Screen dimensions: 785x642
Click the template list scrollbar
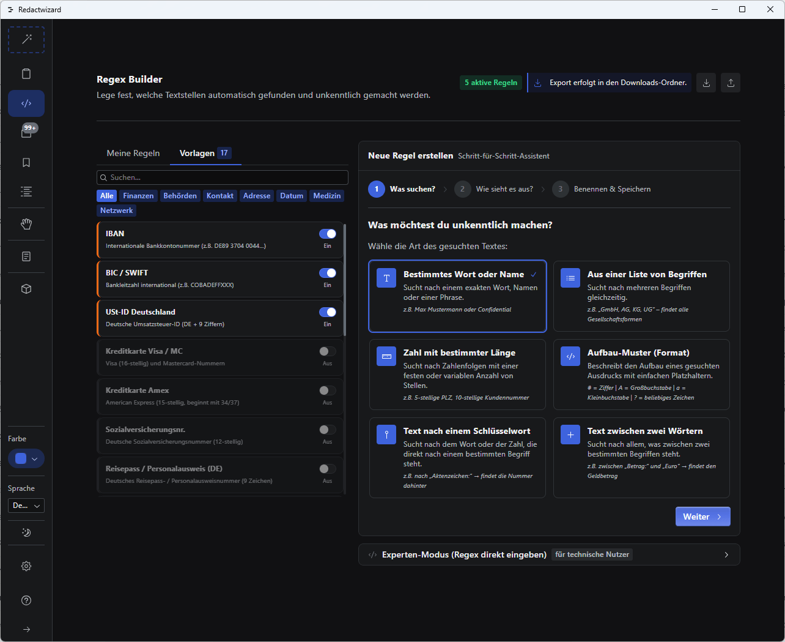click(345, 280)
